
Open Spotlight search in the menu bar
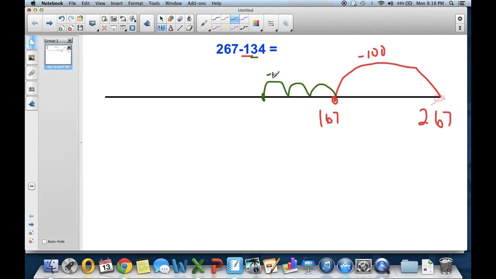[x=451, y=3]
